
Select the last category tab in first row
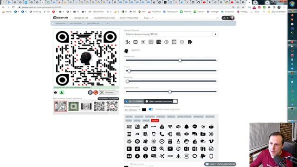210,117
